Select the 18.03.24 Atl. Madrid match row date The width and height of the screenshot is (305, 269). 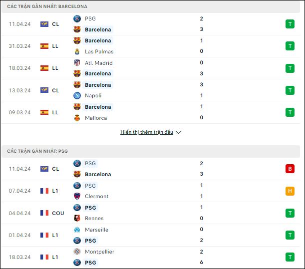pos(20,68)
